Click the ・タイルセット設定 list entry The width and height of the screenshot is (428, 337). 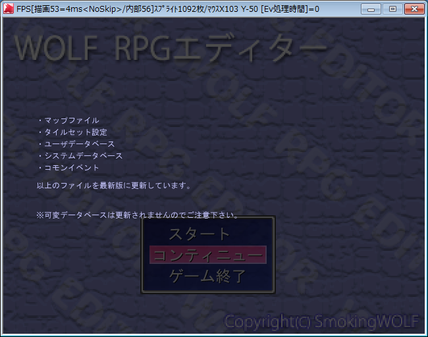point(72,132)
